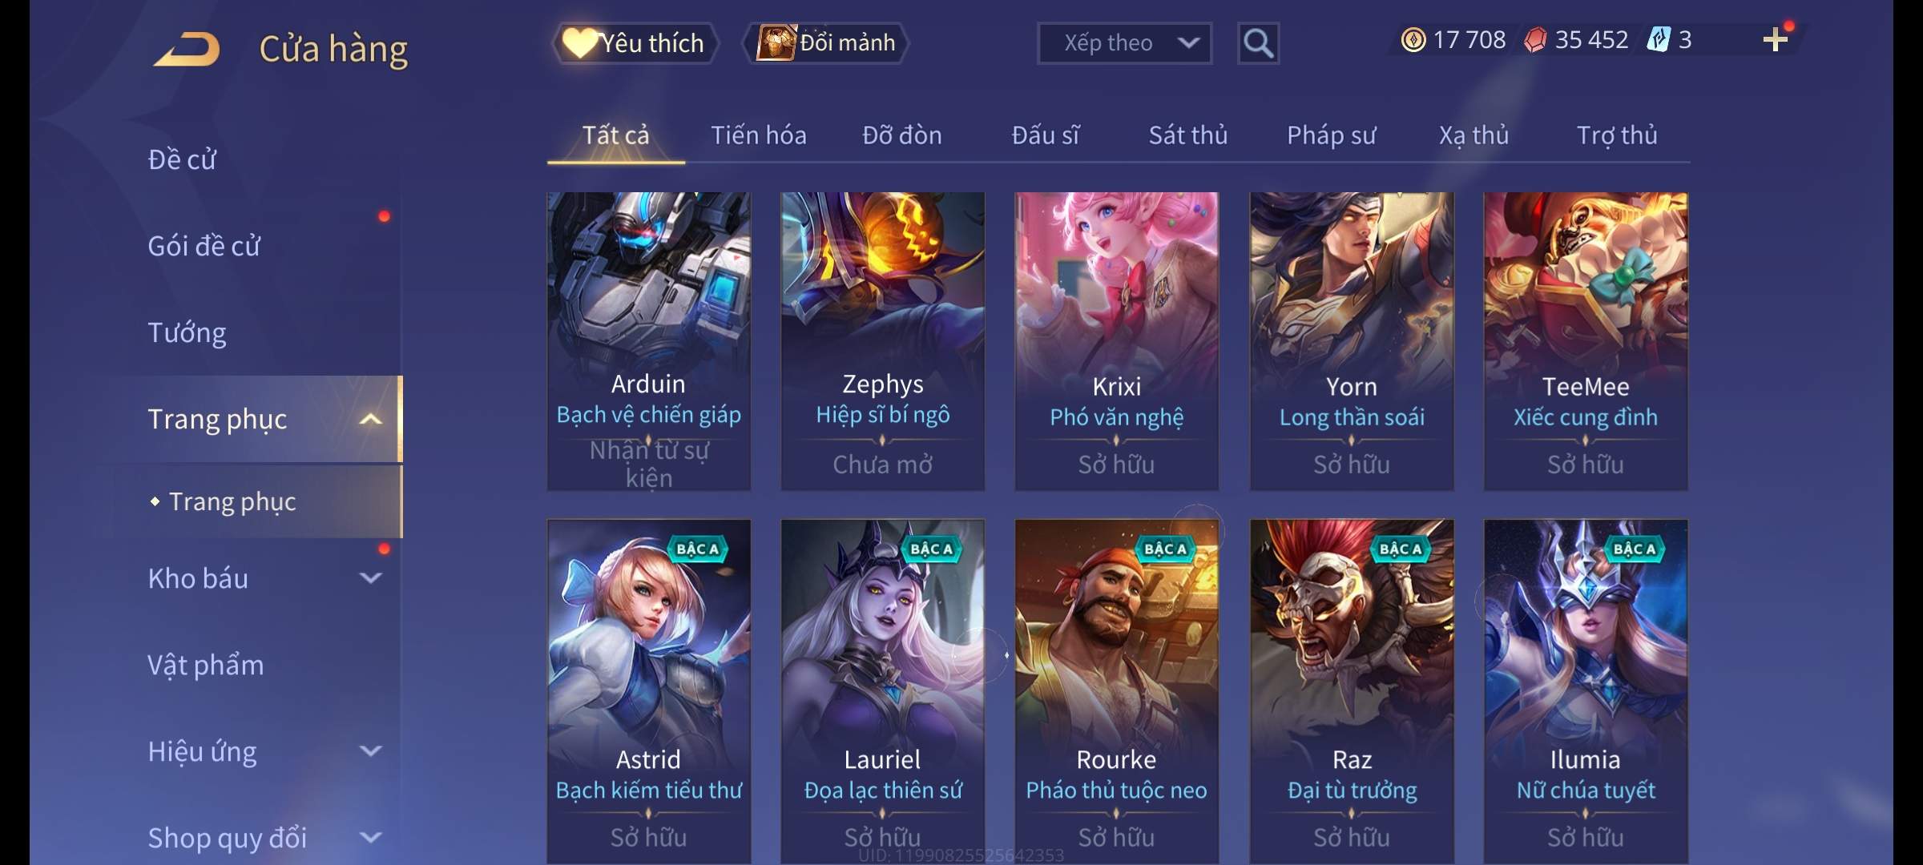Image resolution: width=1923 pixels, height=865 pixels.
Task: Switch to the Pháp sư tab
Action: pyautogui.click(x=1331, y=135)
